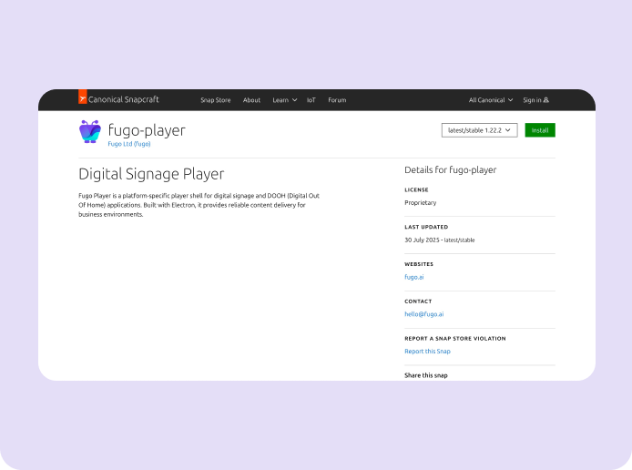Visit the Forum link in navbar
632x470 pixels.
(337, 100)
